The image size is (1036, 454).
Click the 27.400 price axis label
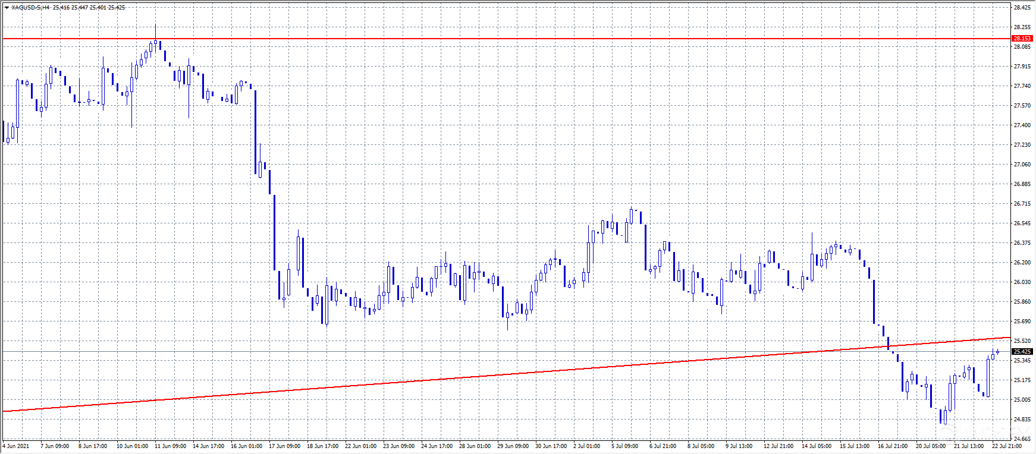pos(1022,125)
